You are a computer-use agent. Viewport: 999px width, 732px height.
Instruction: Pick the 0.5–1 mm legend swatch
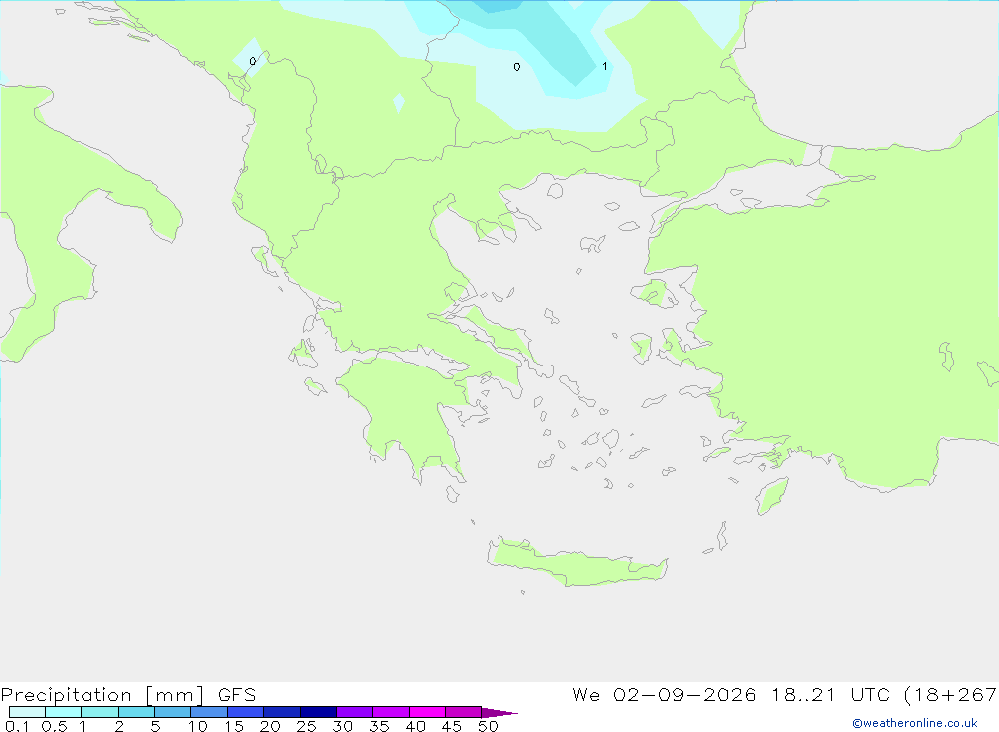pos(64,712)
